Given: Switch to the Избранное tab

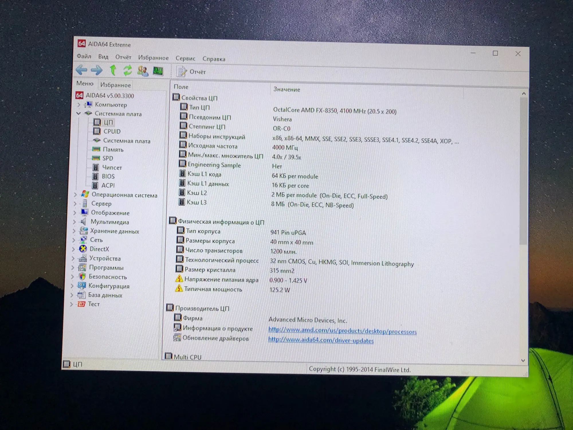Looking at the screenshot, I should 115,85.
